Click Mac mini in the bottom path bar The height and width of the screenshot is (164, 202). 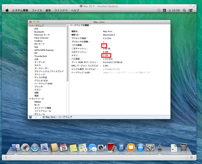coord(50,117)
